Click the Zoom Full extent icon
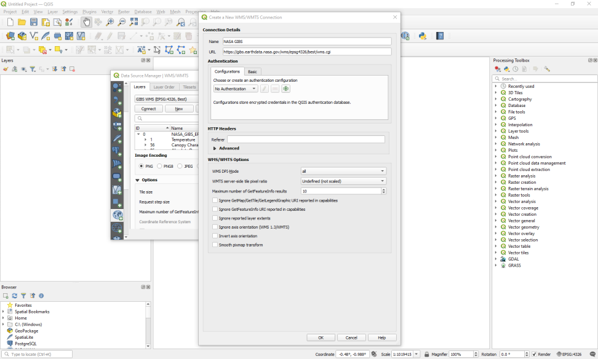The width and height of the screenshot is (598, 359). (134, 22)
